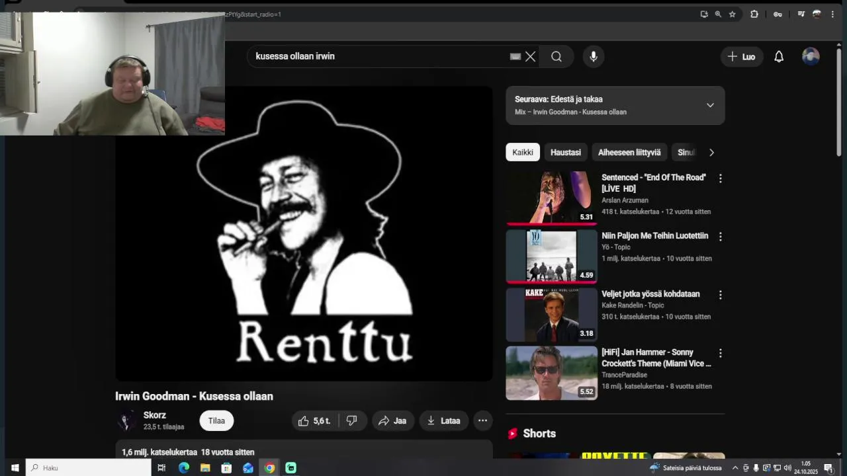Open Chrome password key icon
This screenshot has height=476, width=847.
pyautogui.click(x=778, y=14)
